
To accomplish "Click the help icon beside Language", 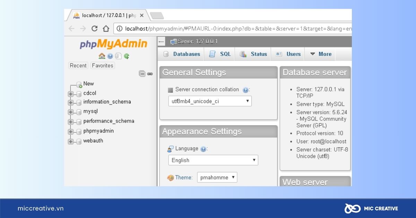I will [x=203, y=149].
